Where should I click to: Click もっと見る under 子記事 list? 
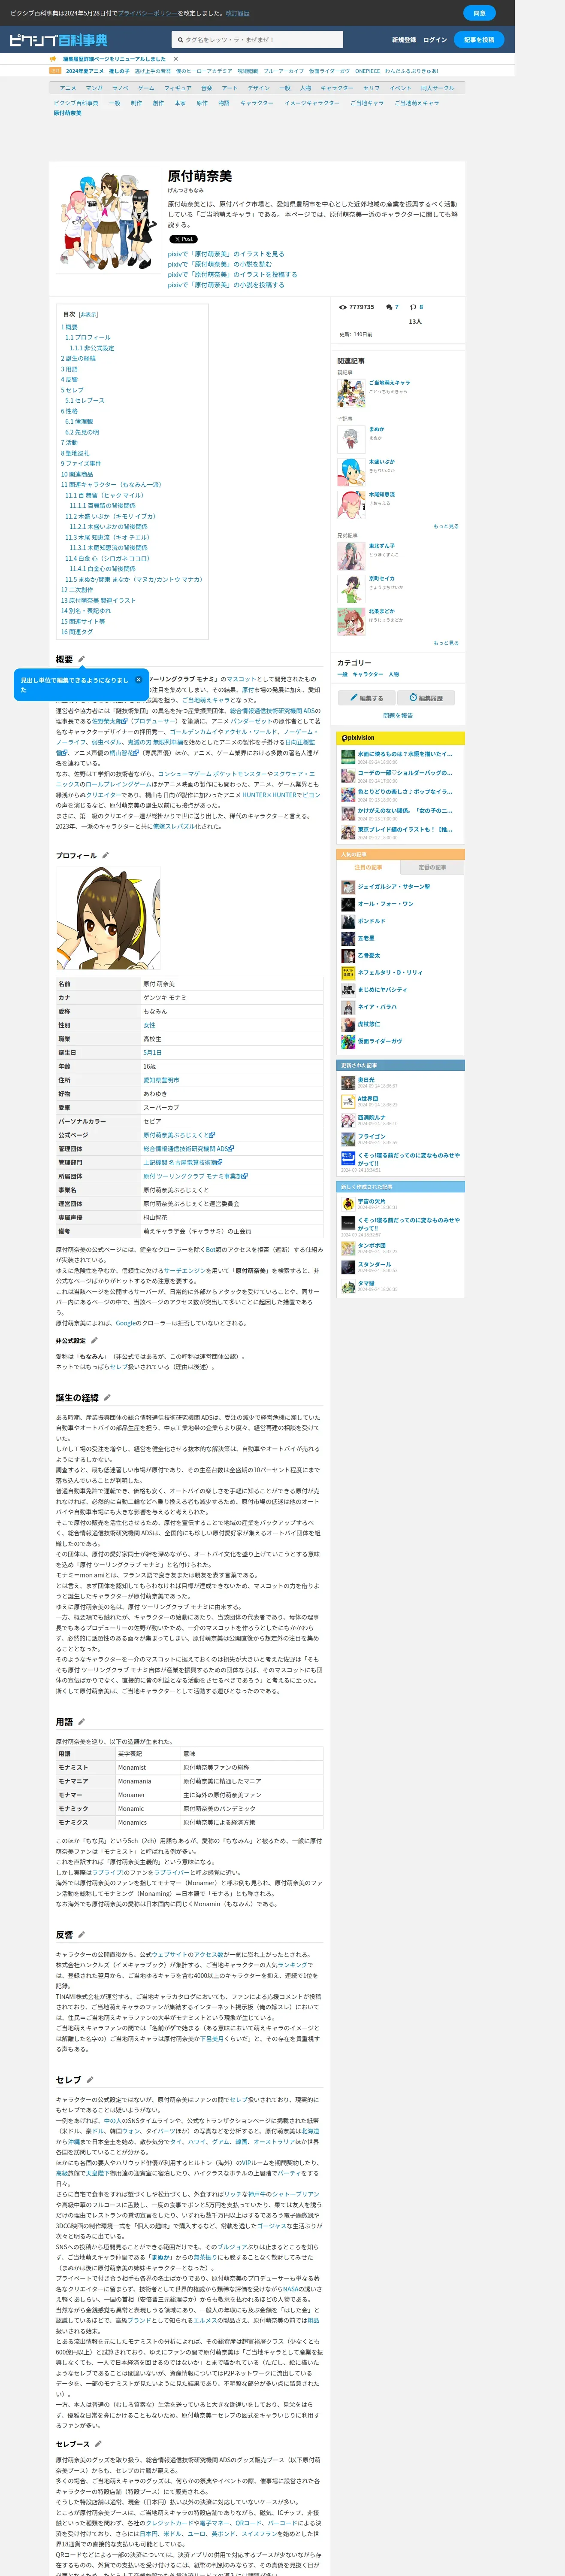[446, 526]
